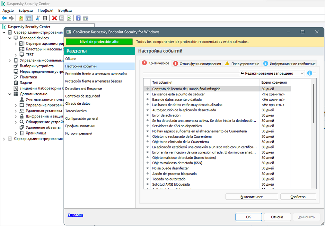The height and width of the screenshot is (226, 325).
Task: Click the Properties sheet icon in the toolbar
Action: point(62,18)
